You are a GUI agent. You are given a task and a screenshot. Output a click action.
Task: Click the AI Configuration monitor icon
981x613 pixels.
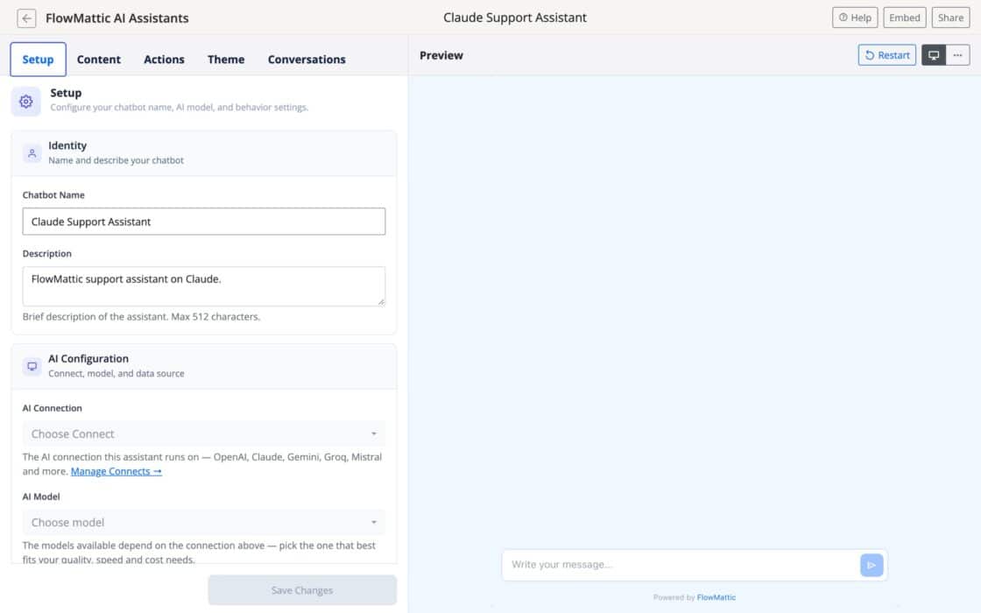32,367
